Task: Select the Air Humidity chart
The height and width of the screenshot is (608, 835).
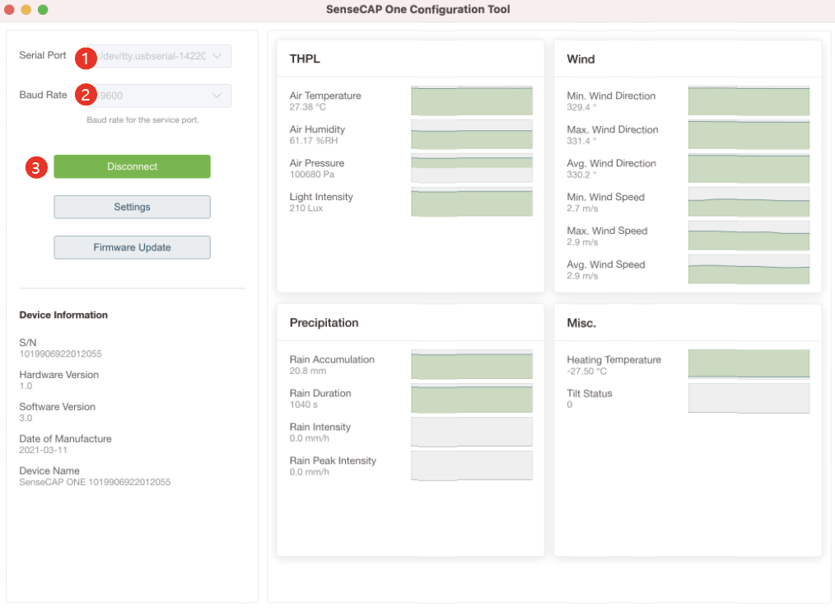Action: click(x=471, y=134)
